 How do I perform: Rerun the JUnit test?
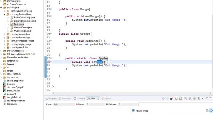click(x=186, y=98)
